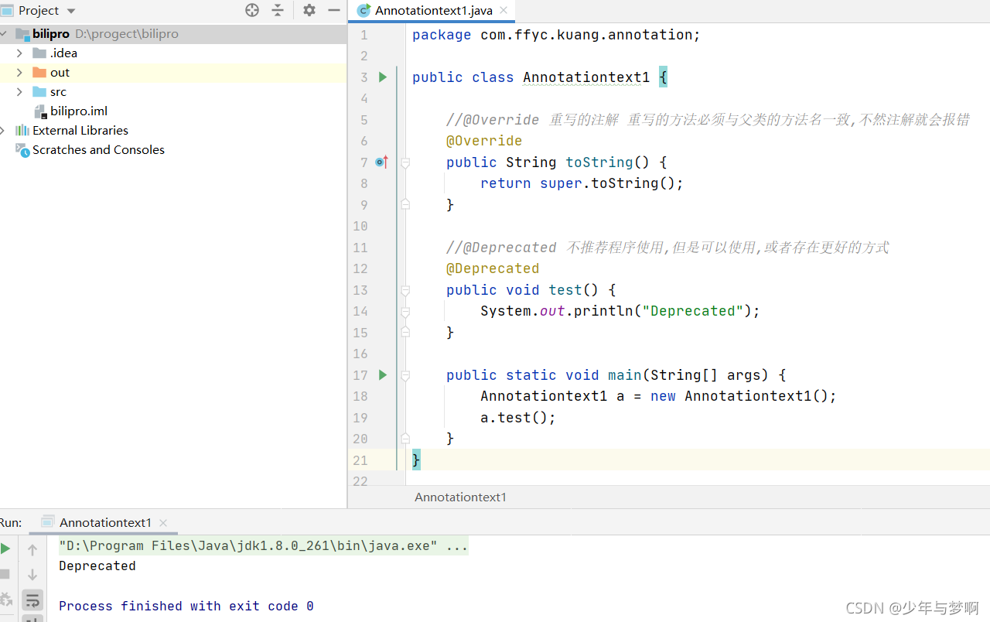This screenshot has width=990, height=622.
Task: Collapse all nodes in the Project tree
Action: (278, 10)
